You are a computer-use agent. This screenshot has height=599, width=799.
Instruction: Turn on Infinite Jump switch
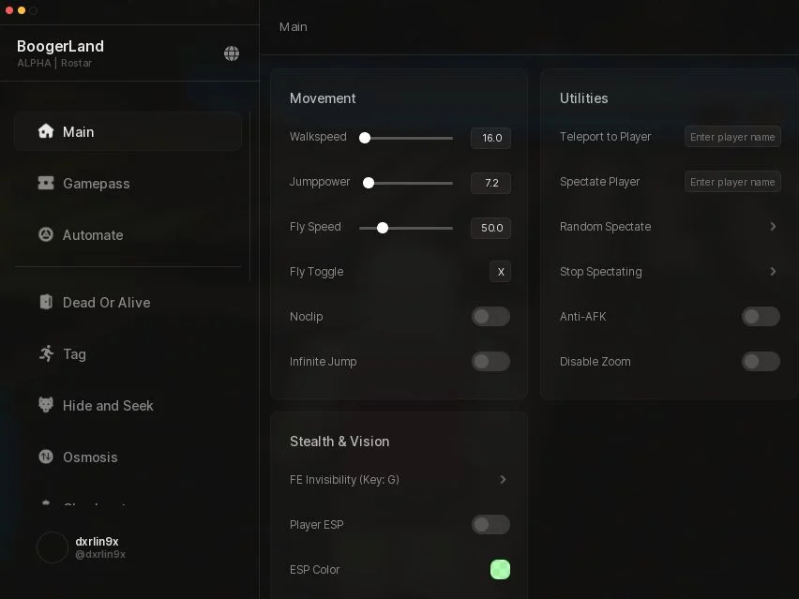click(x=490, y=362)
